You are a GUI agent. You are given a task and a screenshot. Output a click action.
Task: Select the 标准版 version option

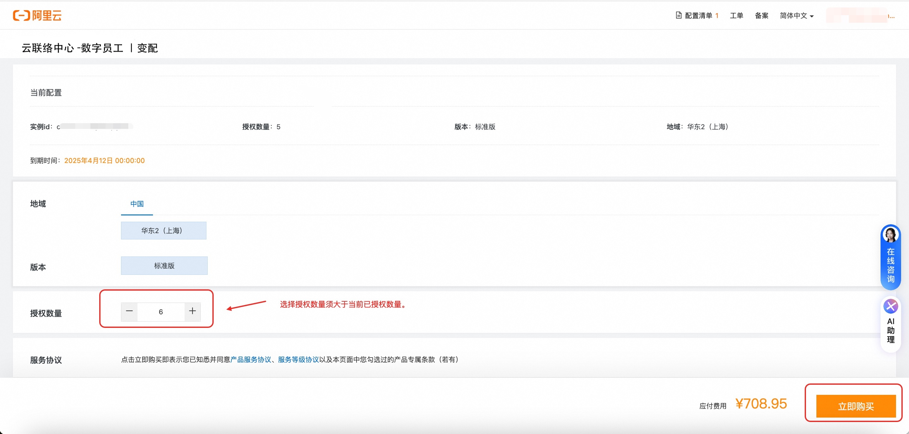pos(164,265)
